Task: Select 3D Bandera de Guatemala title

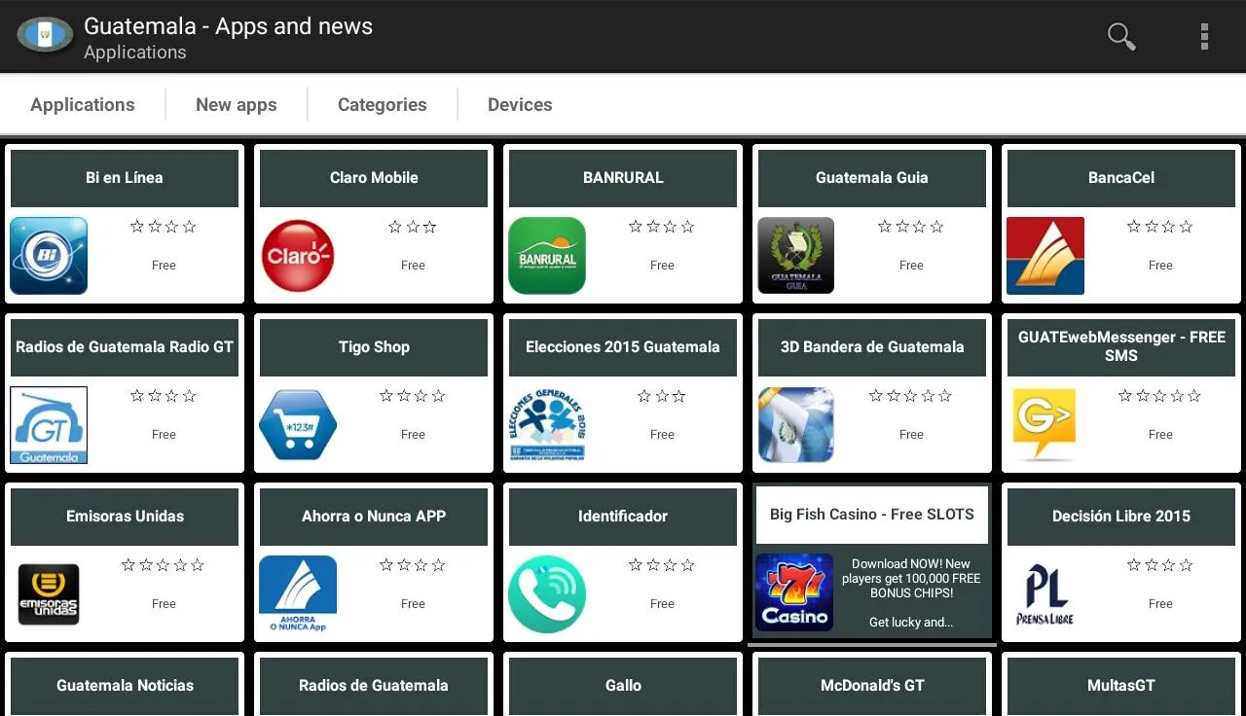Action: tap(872, 347)
